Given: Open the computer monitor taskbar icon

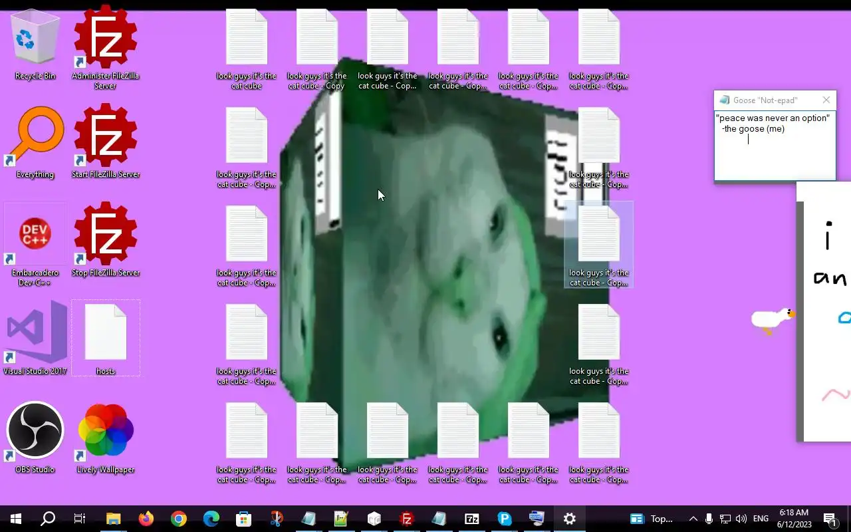Looking at the screenshot, I should (x=537, y=519).
